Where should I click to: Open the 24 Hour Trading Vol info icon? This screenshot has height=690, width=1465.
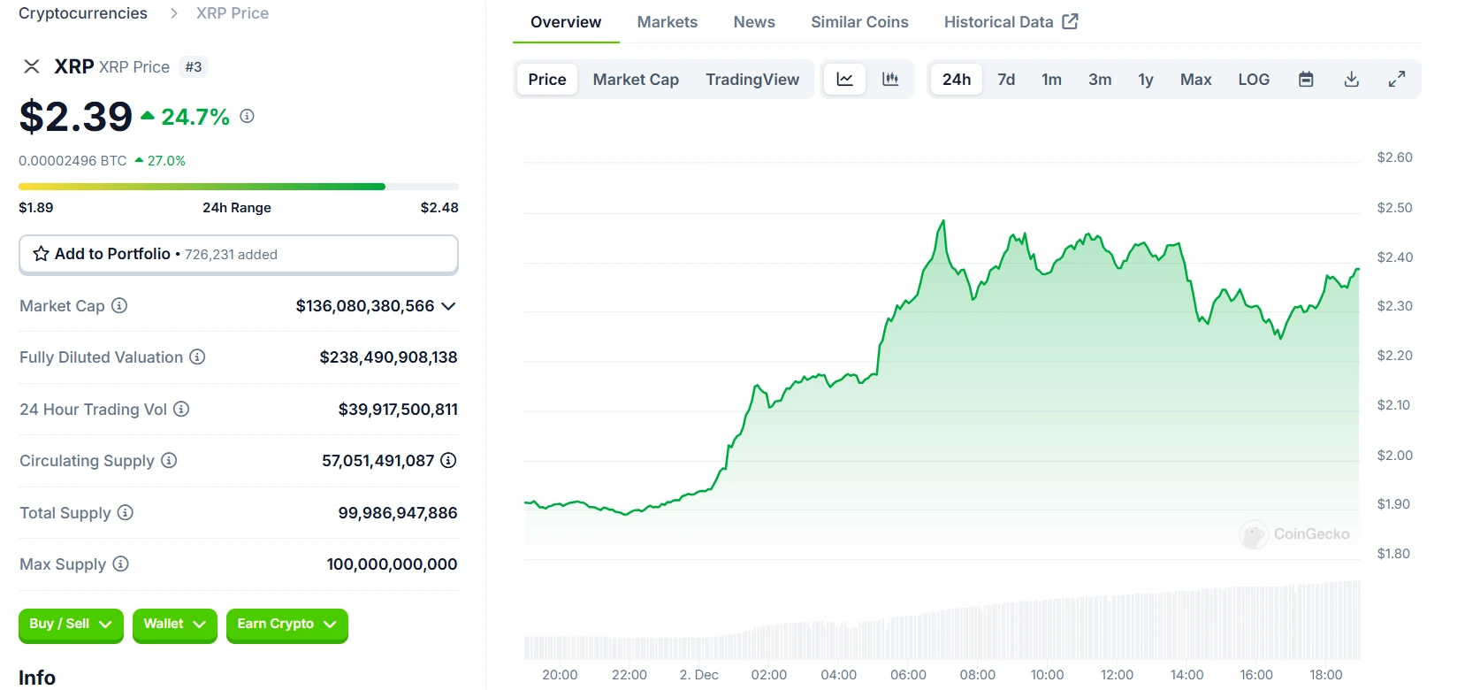181,409
